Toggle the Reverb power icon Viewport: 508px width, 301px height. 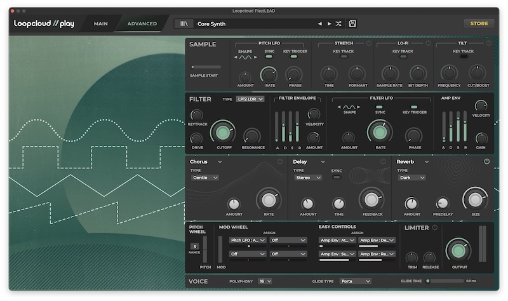click(486, 162)
